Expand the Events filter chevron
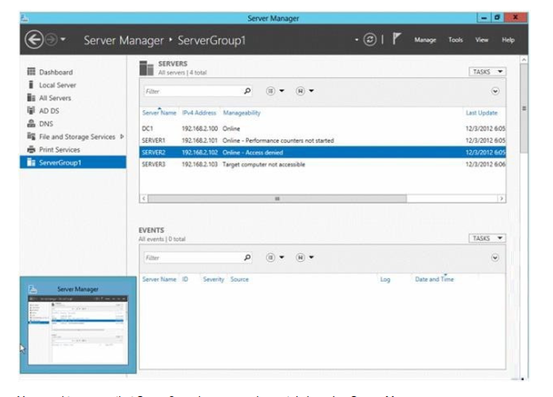 [495, 258]
